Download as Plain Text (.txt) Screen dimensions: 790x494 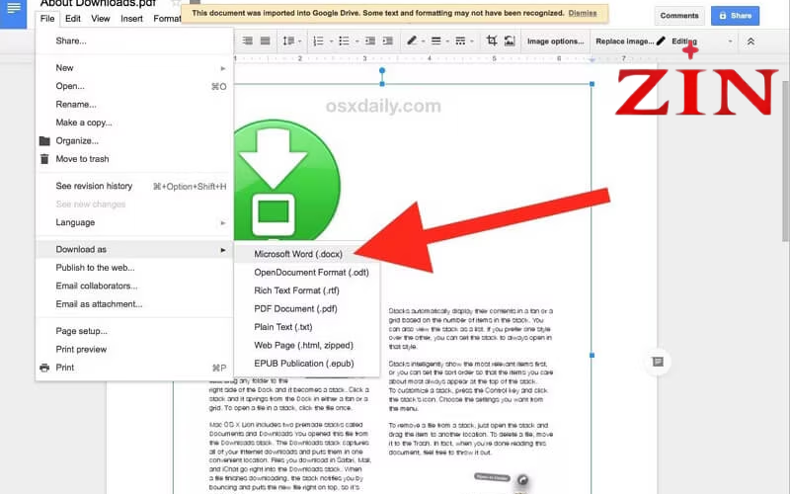tap(307, 327)
